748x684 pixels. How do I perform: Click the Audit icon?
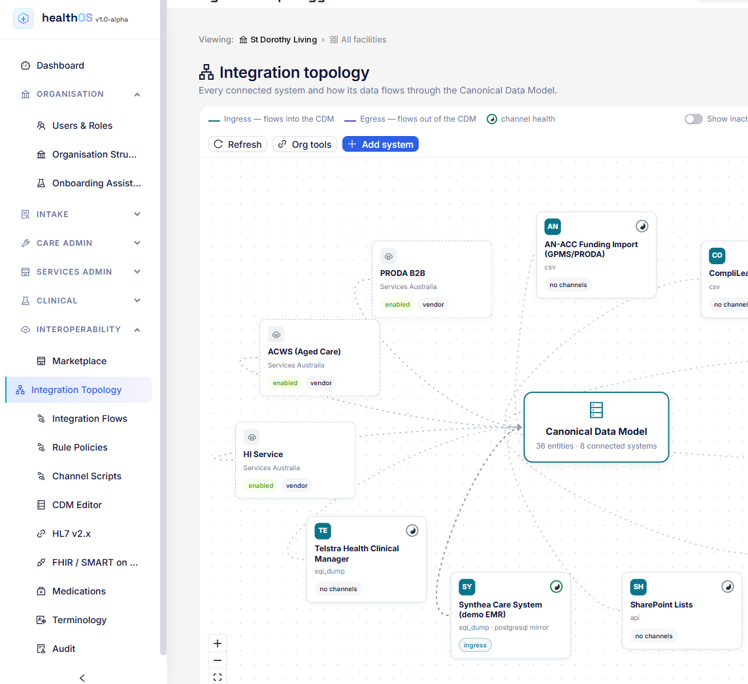coord(41,649)
